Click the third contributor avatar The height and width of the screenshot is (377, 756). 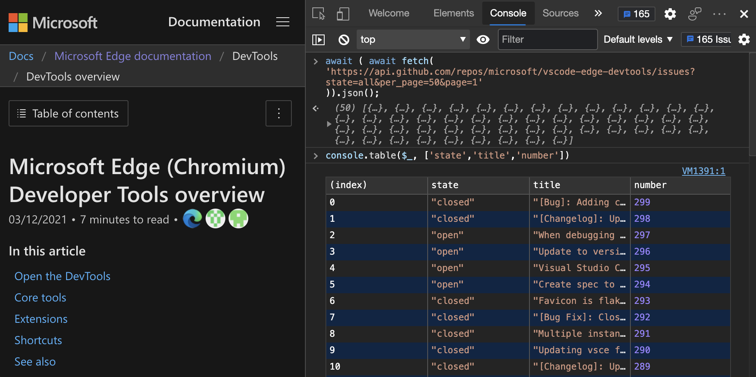(238, 218)
